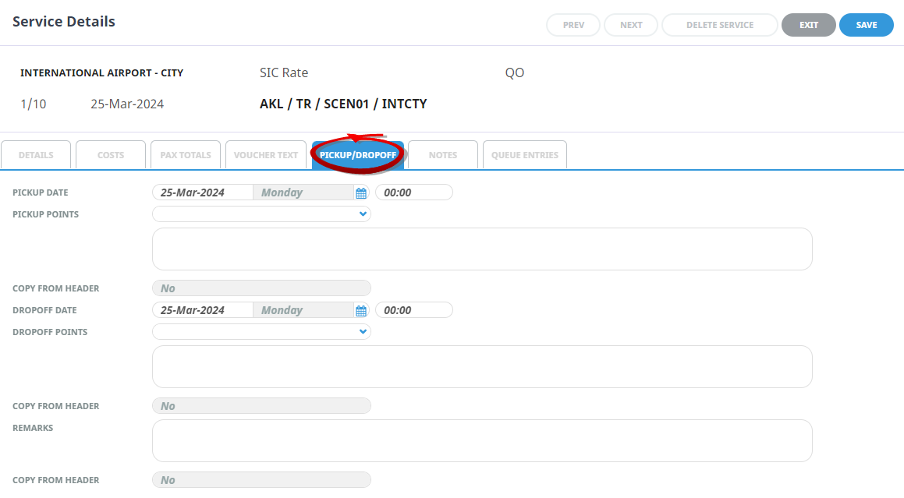Go to the Pax Totals tab
Image resolution: width=904 pixels, height=498 pixels.
click(186, 155)
